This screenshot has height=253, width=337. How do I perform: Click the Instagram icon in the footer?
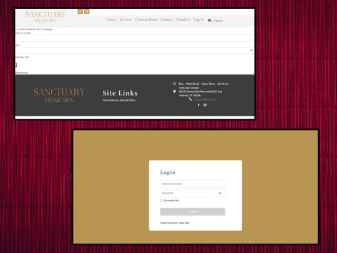pyautogui.click(x=205, y=105)
